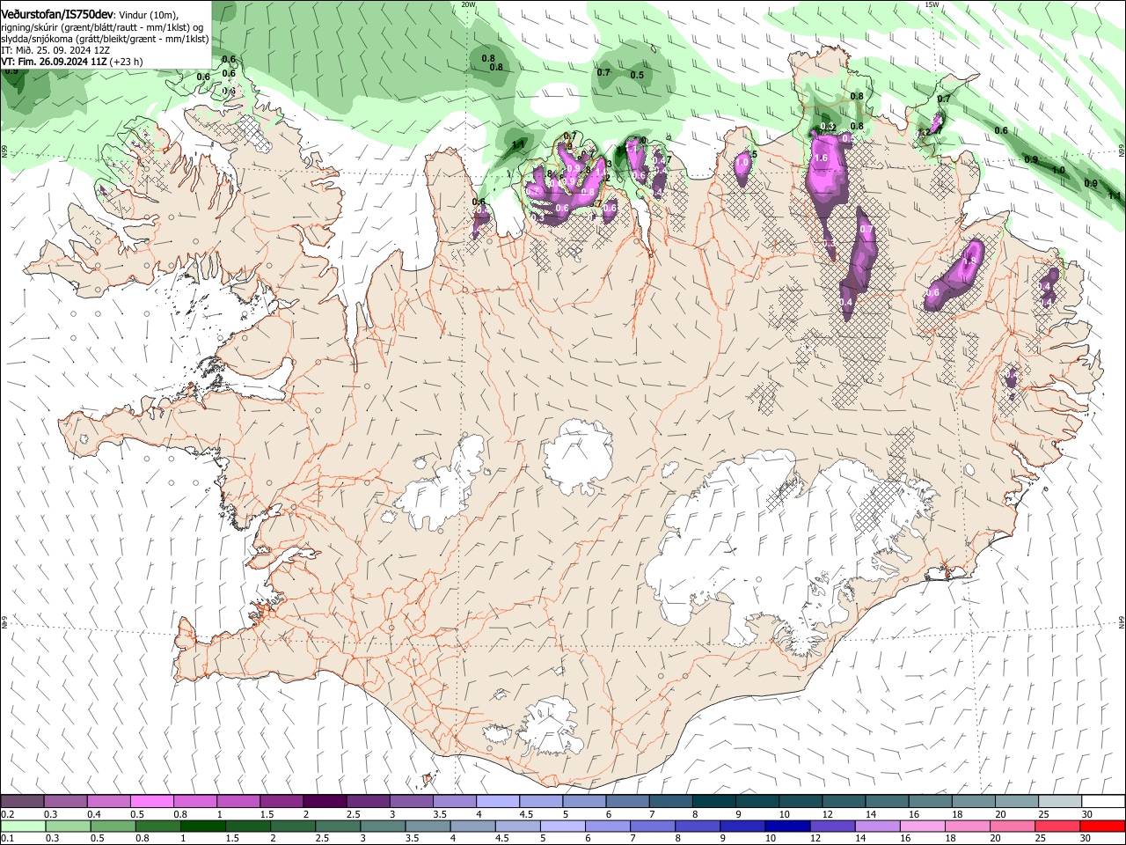Select the slate blue snow swatch starting at 7
The image size is (1126, 845).
pos(671,801)
